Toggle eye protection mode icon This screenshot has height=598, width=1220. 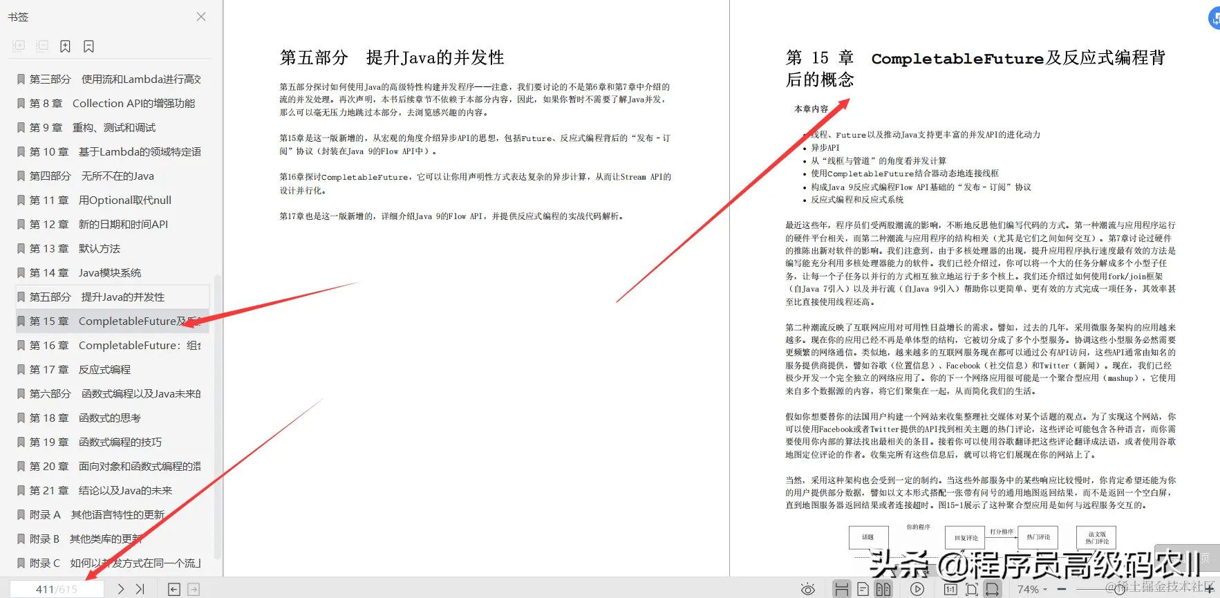tap(807, 589)
